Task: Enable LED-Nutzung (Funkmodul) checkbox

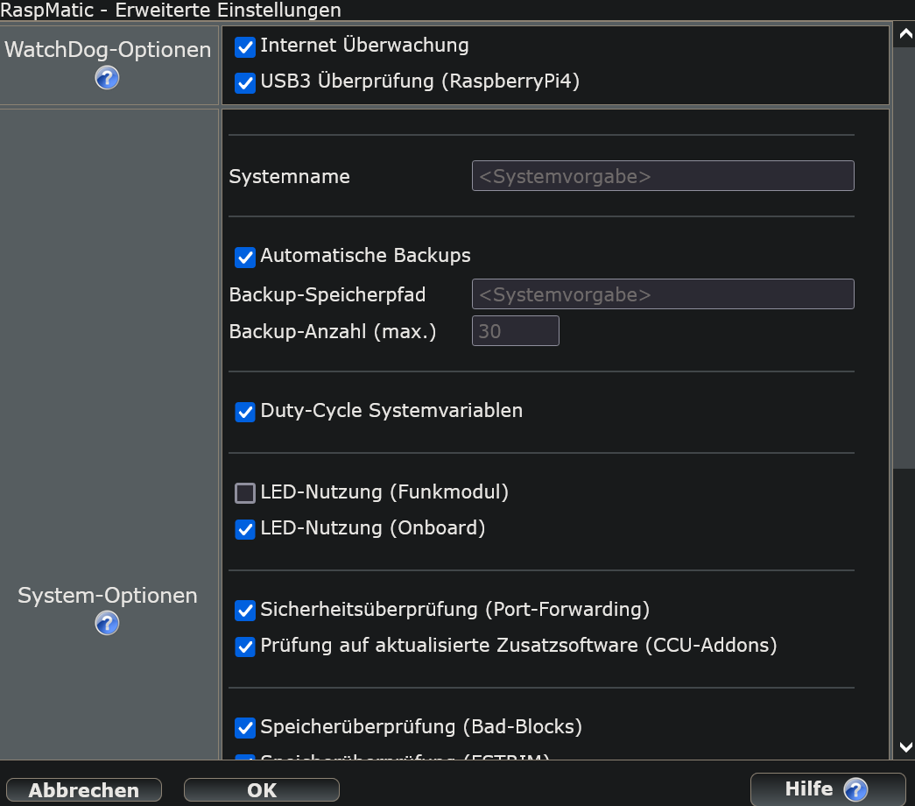Action: 245,493
